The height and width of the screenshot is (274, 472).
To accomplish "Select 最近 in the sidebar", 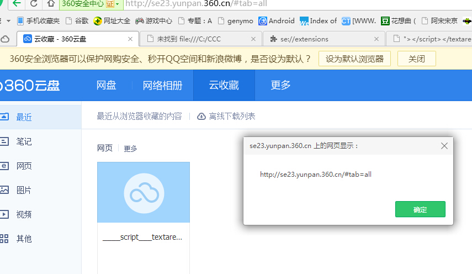I will click(41, 117).
